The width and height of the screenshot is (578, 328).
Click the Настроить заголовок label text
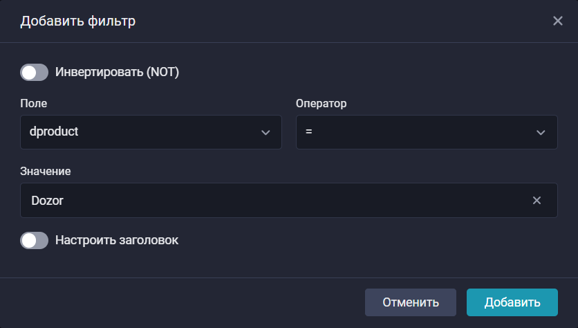(x=117, y=241)
